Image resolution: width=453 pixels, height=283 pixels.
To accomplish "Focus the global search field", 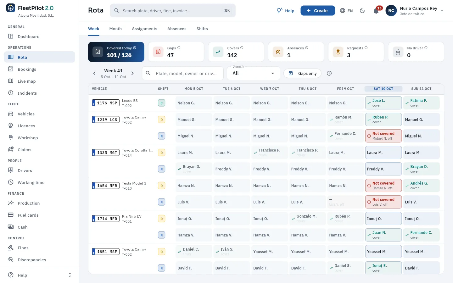I will coord(173,11).
